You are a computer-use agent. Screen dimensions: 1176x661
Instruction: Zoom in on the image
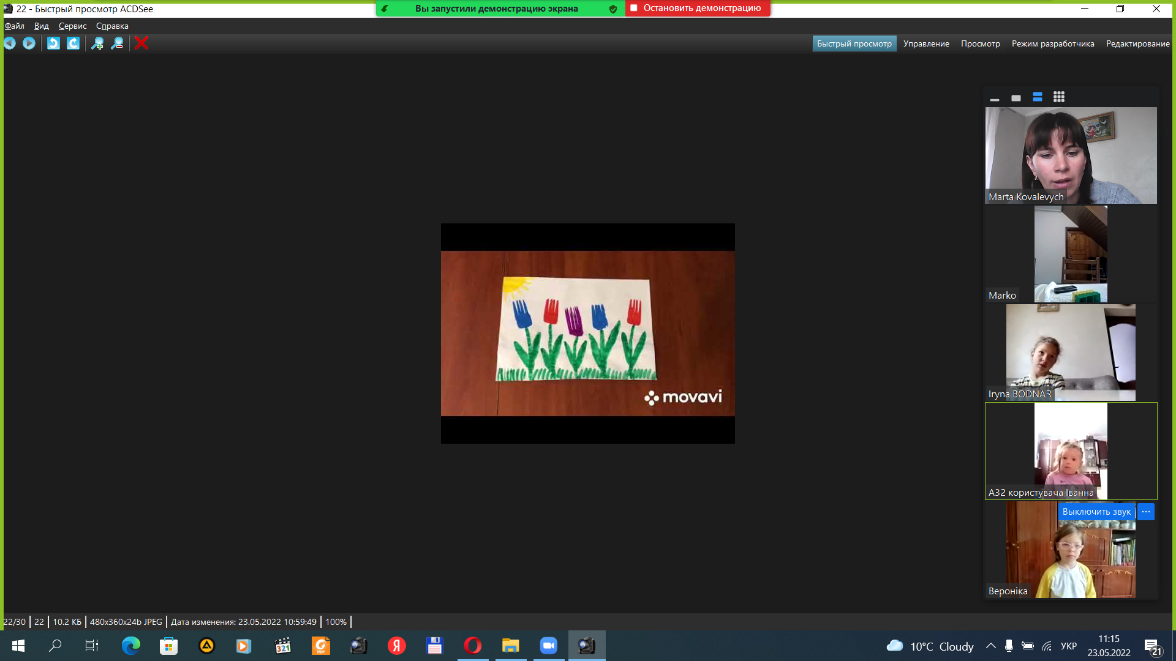[97, 43]
